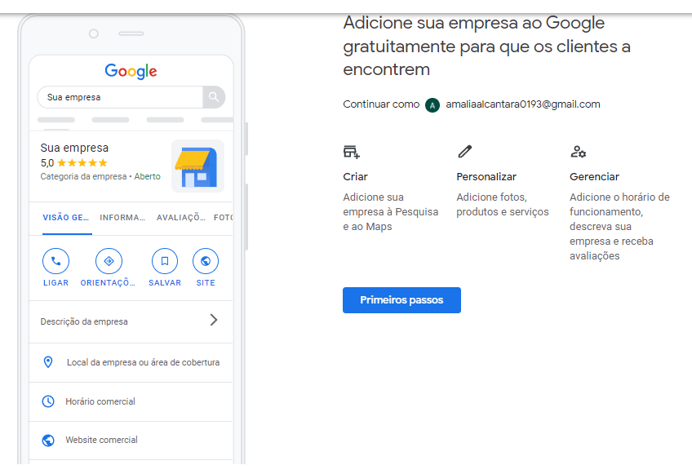
Task: Switch to the Informações tab
Action: pyautogui.click(x=122, y=218)
